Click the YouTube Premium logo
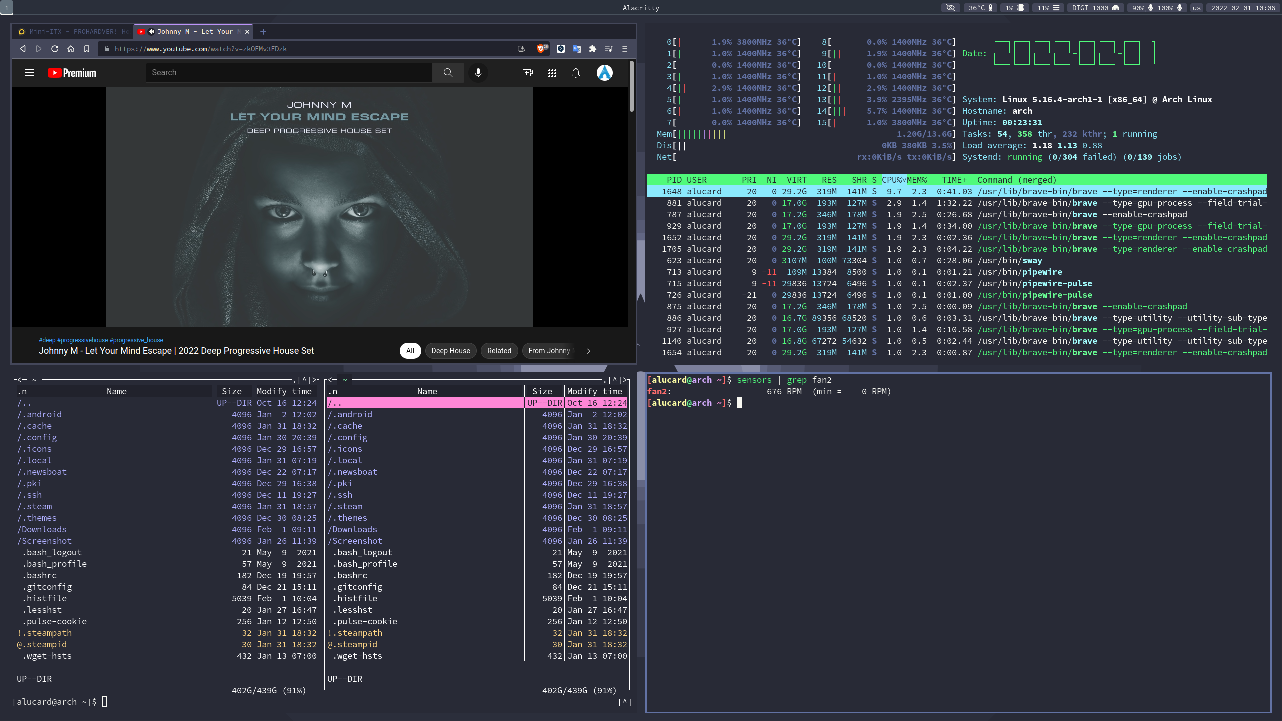1282x721 pixels. coord(72,73)
